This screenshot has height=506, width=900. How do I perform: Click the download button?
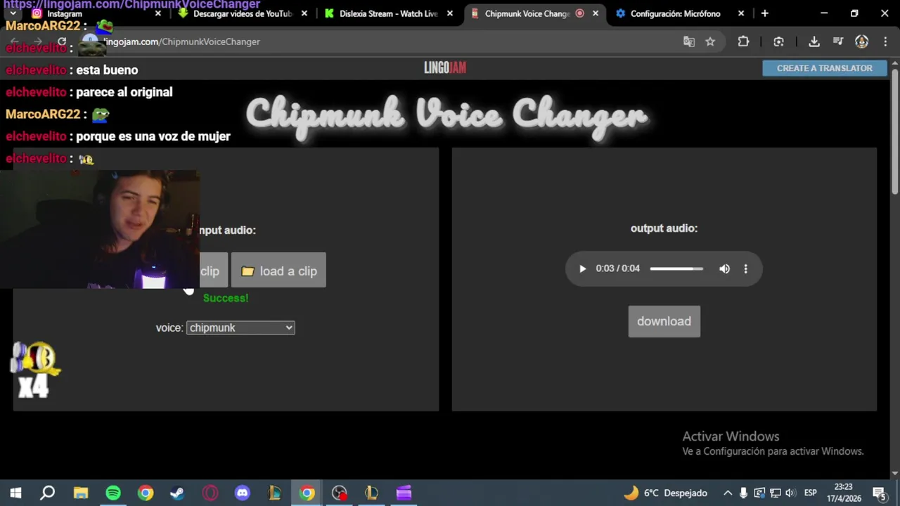tap(664, 321)
